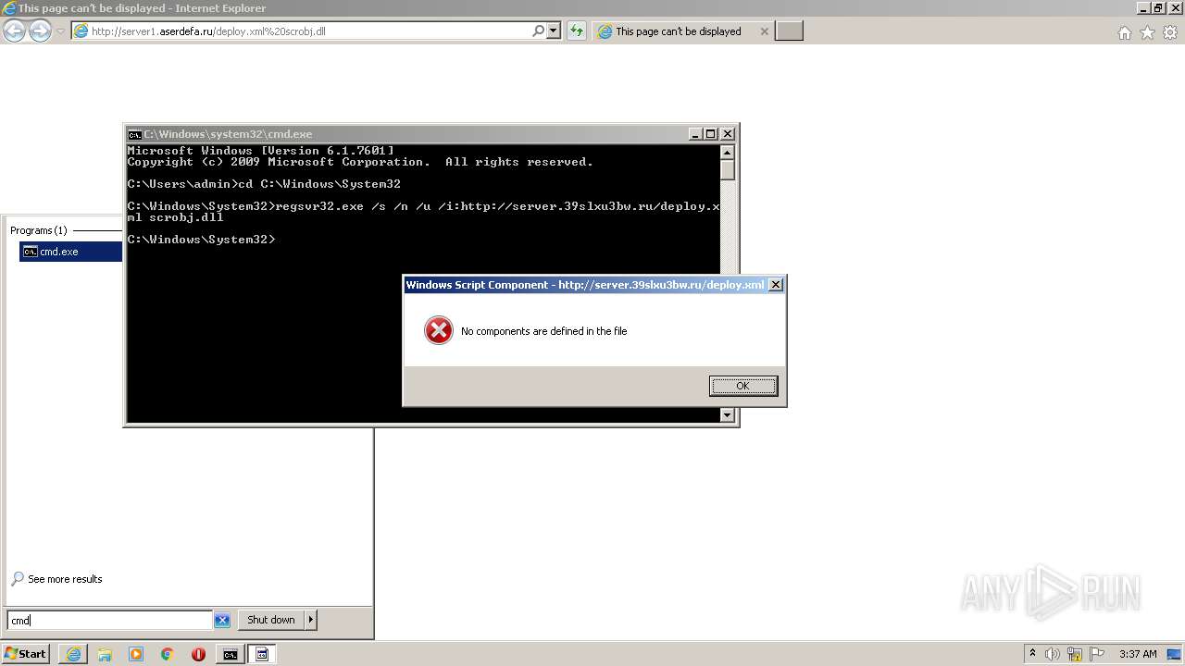Screen dimensions: 1185x666
Task: Expand the Shut down options arrow
Action: 311,620
